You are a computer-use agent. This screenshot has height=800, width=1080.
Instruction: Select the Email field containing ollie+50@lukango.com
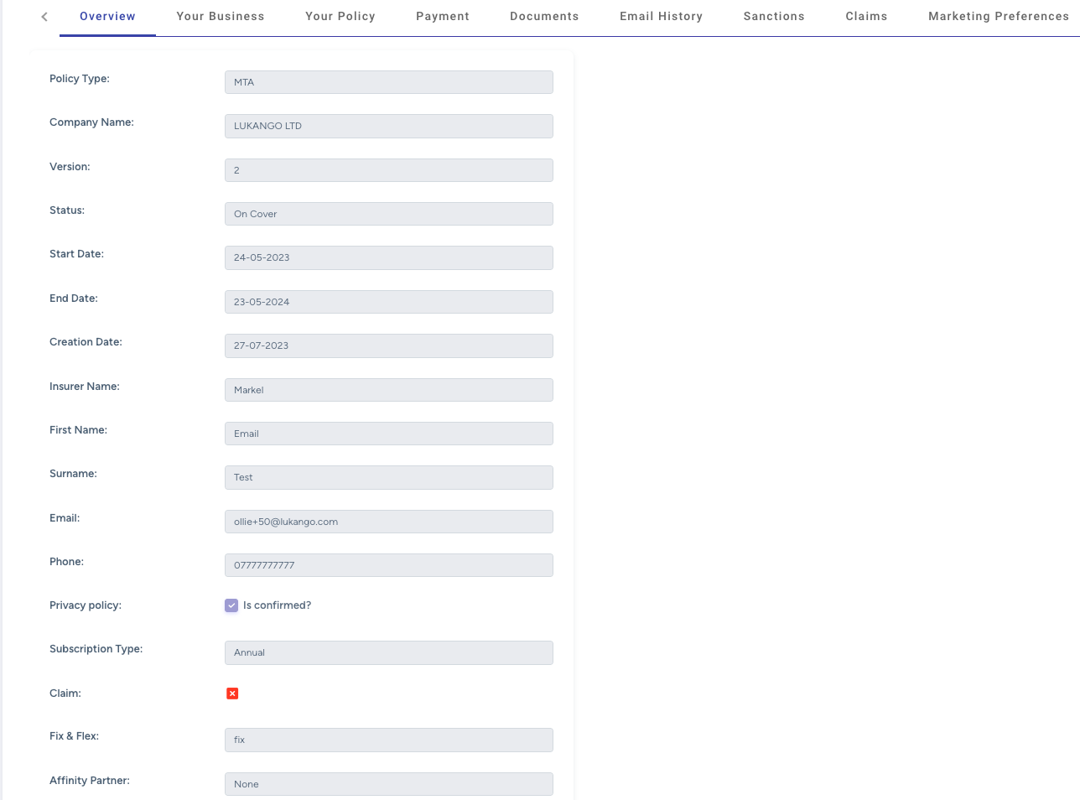[x=388, y=521]
